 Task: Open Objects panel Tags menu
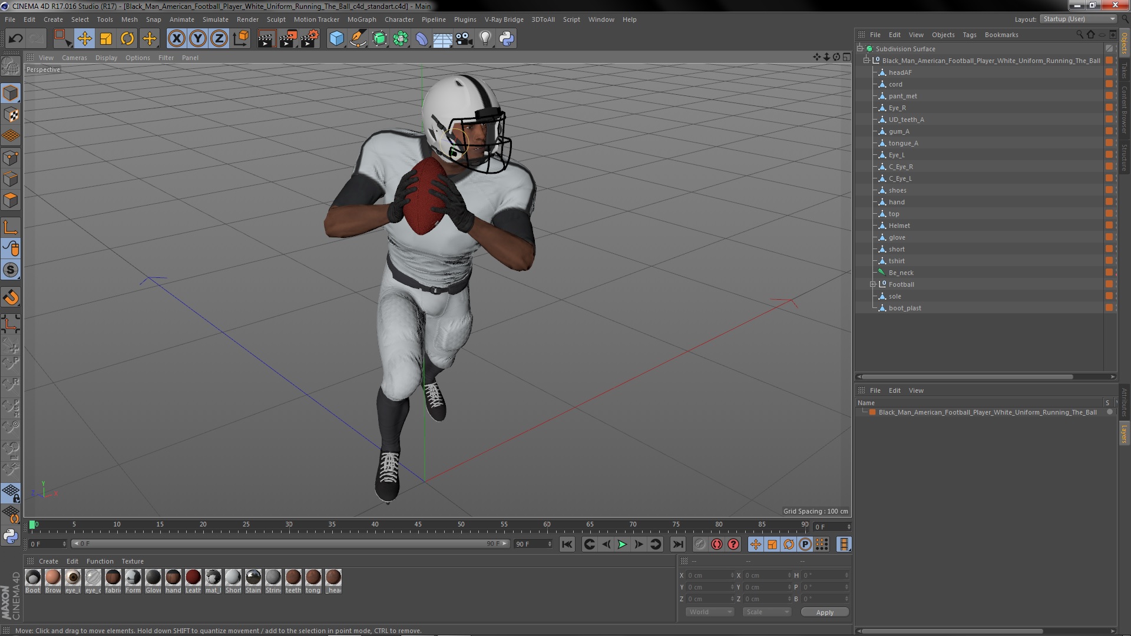coord(969,35)
